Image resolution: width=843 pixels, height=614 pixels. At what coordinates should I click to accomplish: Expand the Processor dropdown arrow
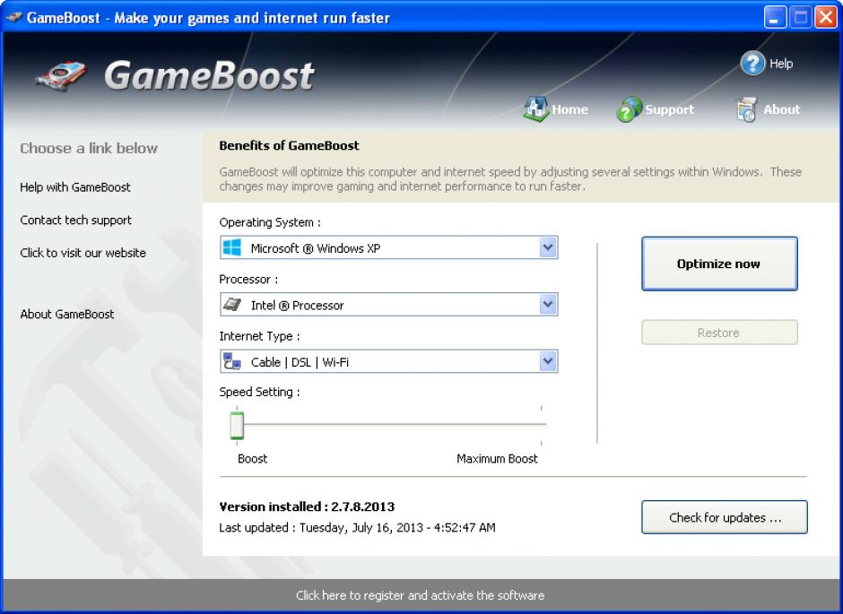tap(547, 305)
